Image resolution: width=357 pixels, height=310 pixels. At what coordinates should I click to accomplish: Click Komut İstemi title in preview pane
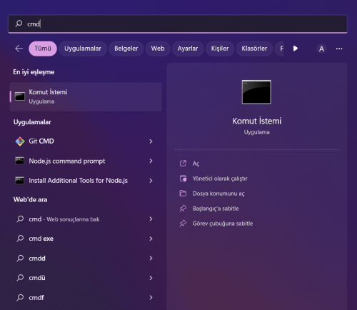point(256,121)
